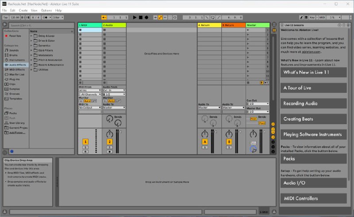
Task: Expand the EQ & Filters folder
Action: 31,50
